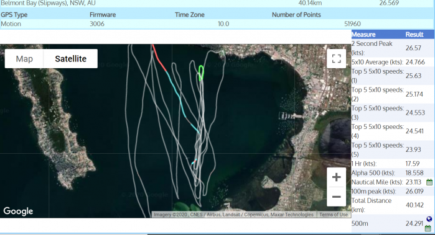Select the 1 Hr (kts) measure row
Image resolution: width=435 pixels, height=235 pixels.
pos(393,164)
